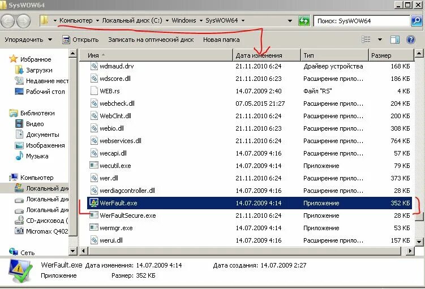Click file list vertical scrollbar down arrow
425x289 pixels.
point(419,241)
